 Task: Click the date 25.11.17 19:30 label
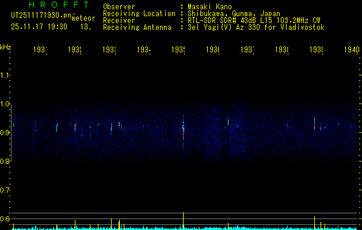[39, 27]
